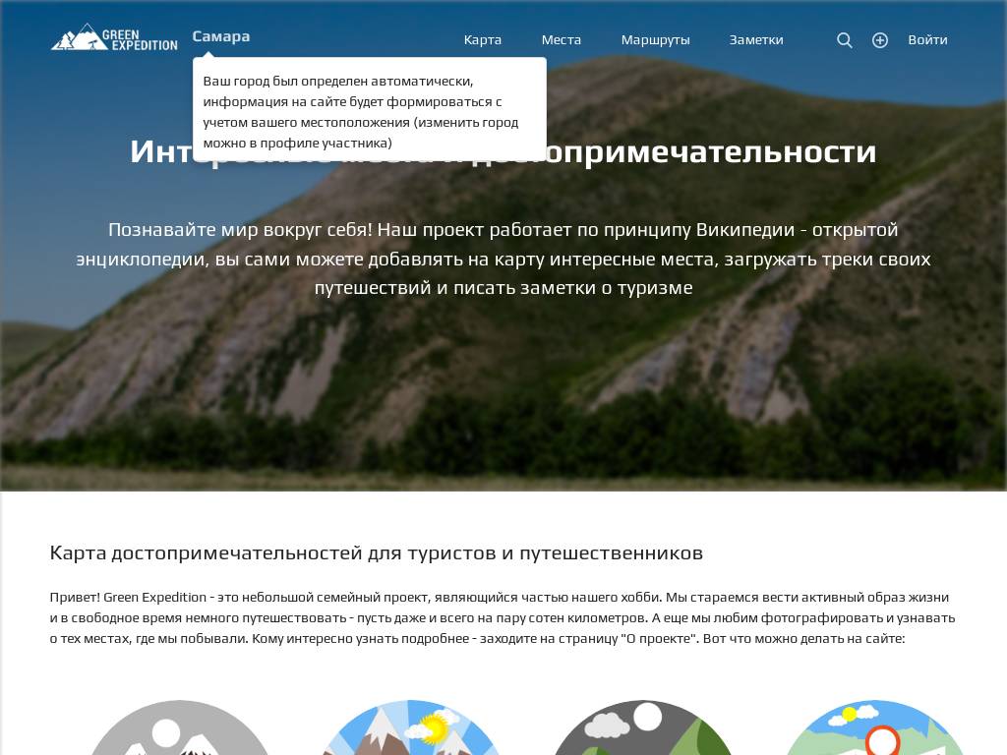Click the circled plus icon to add content
This screenshot has width=1007, height=755.
pyautogui.click(x=880, y=40)
